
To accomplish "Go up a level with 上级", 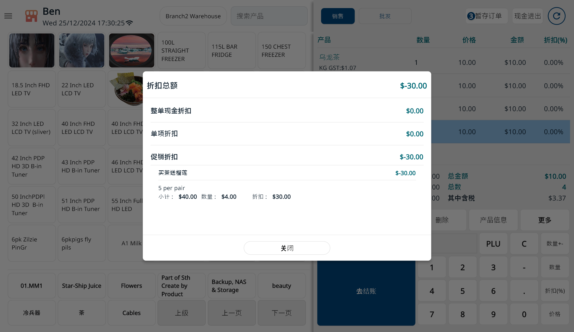I will (181, 313).
